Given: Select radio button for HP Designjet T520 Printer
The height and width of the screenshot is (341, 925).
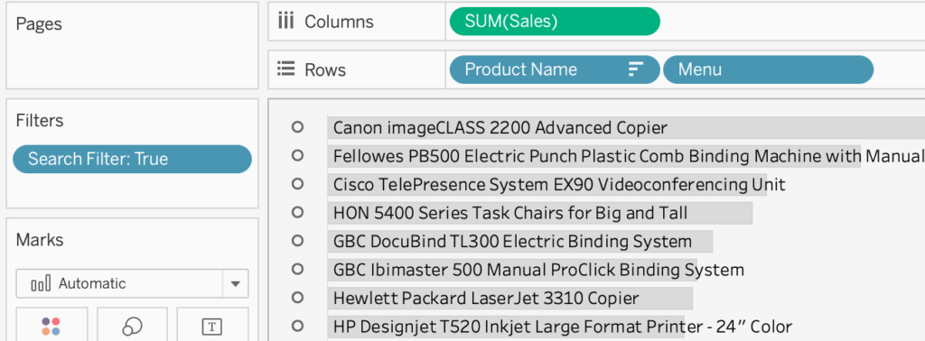Looking at the screenshot, I should pyautogui.click(x=297, y=326).
